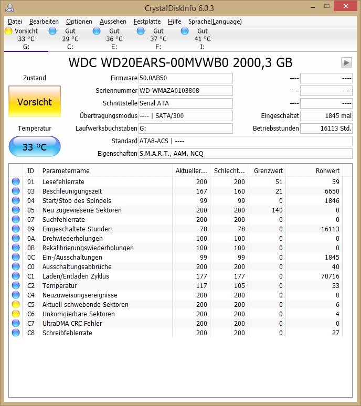Click the Betriebsstunden field 16113 Std.
Viewport: 361px width, 406px height.
(326, 129)
